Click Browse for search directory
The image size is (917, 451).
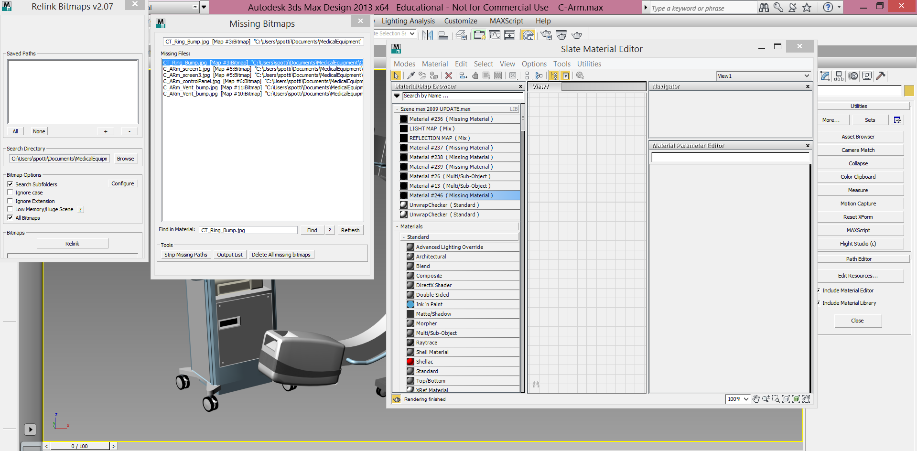click(x=126, y=159)
